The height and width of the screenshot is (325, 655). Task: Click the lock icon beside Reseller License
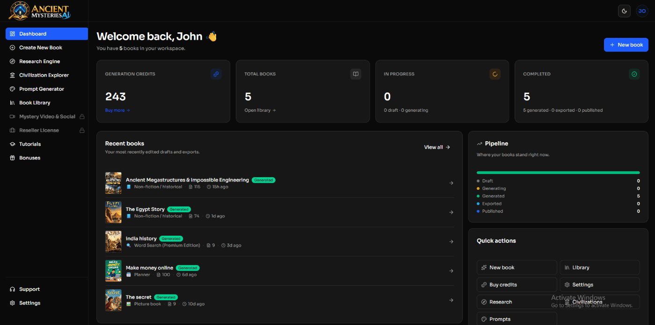point(82,130)
